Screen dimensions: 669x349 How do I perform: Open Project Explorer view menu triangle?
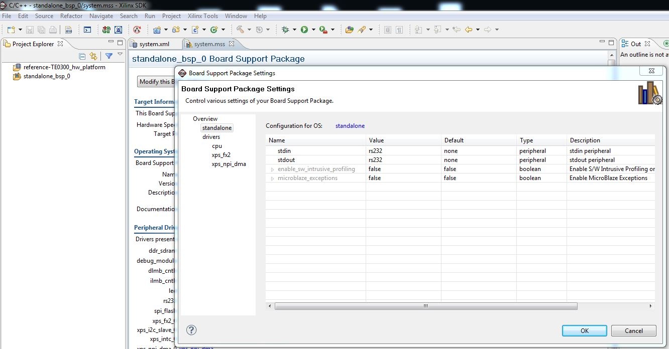120,55
